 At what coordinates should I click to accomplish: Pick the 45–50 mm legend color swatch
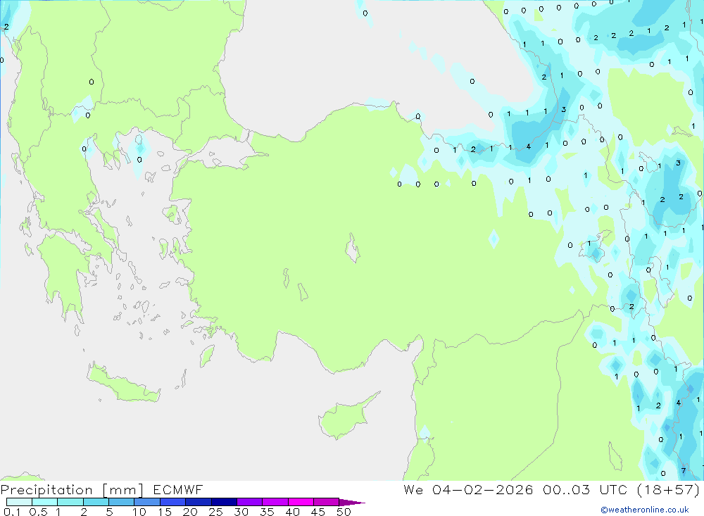[x=327, y=502]
